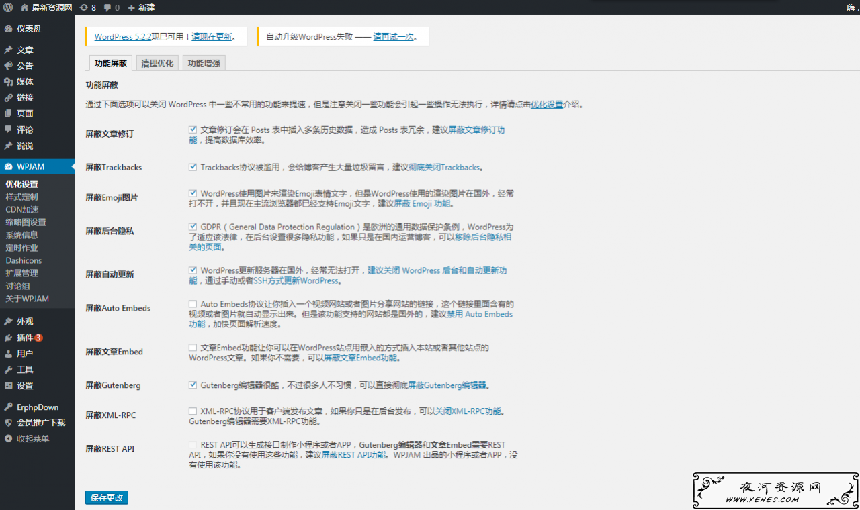
Task: Click the 彻底关闭Trackbacks link
Action: point(444,167)
